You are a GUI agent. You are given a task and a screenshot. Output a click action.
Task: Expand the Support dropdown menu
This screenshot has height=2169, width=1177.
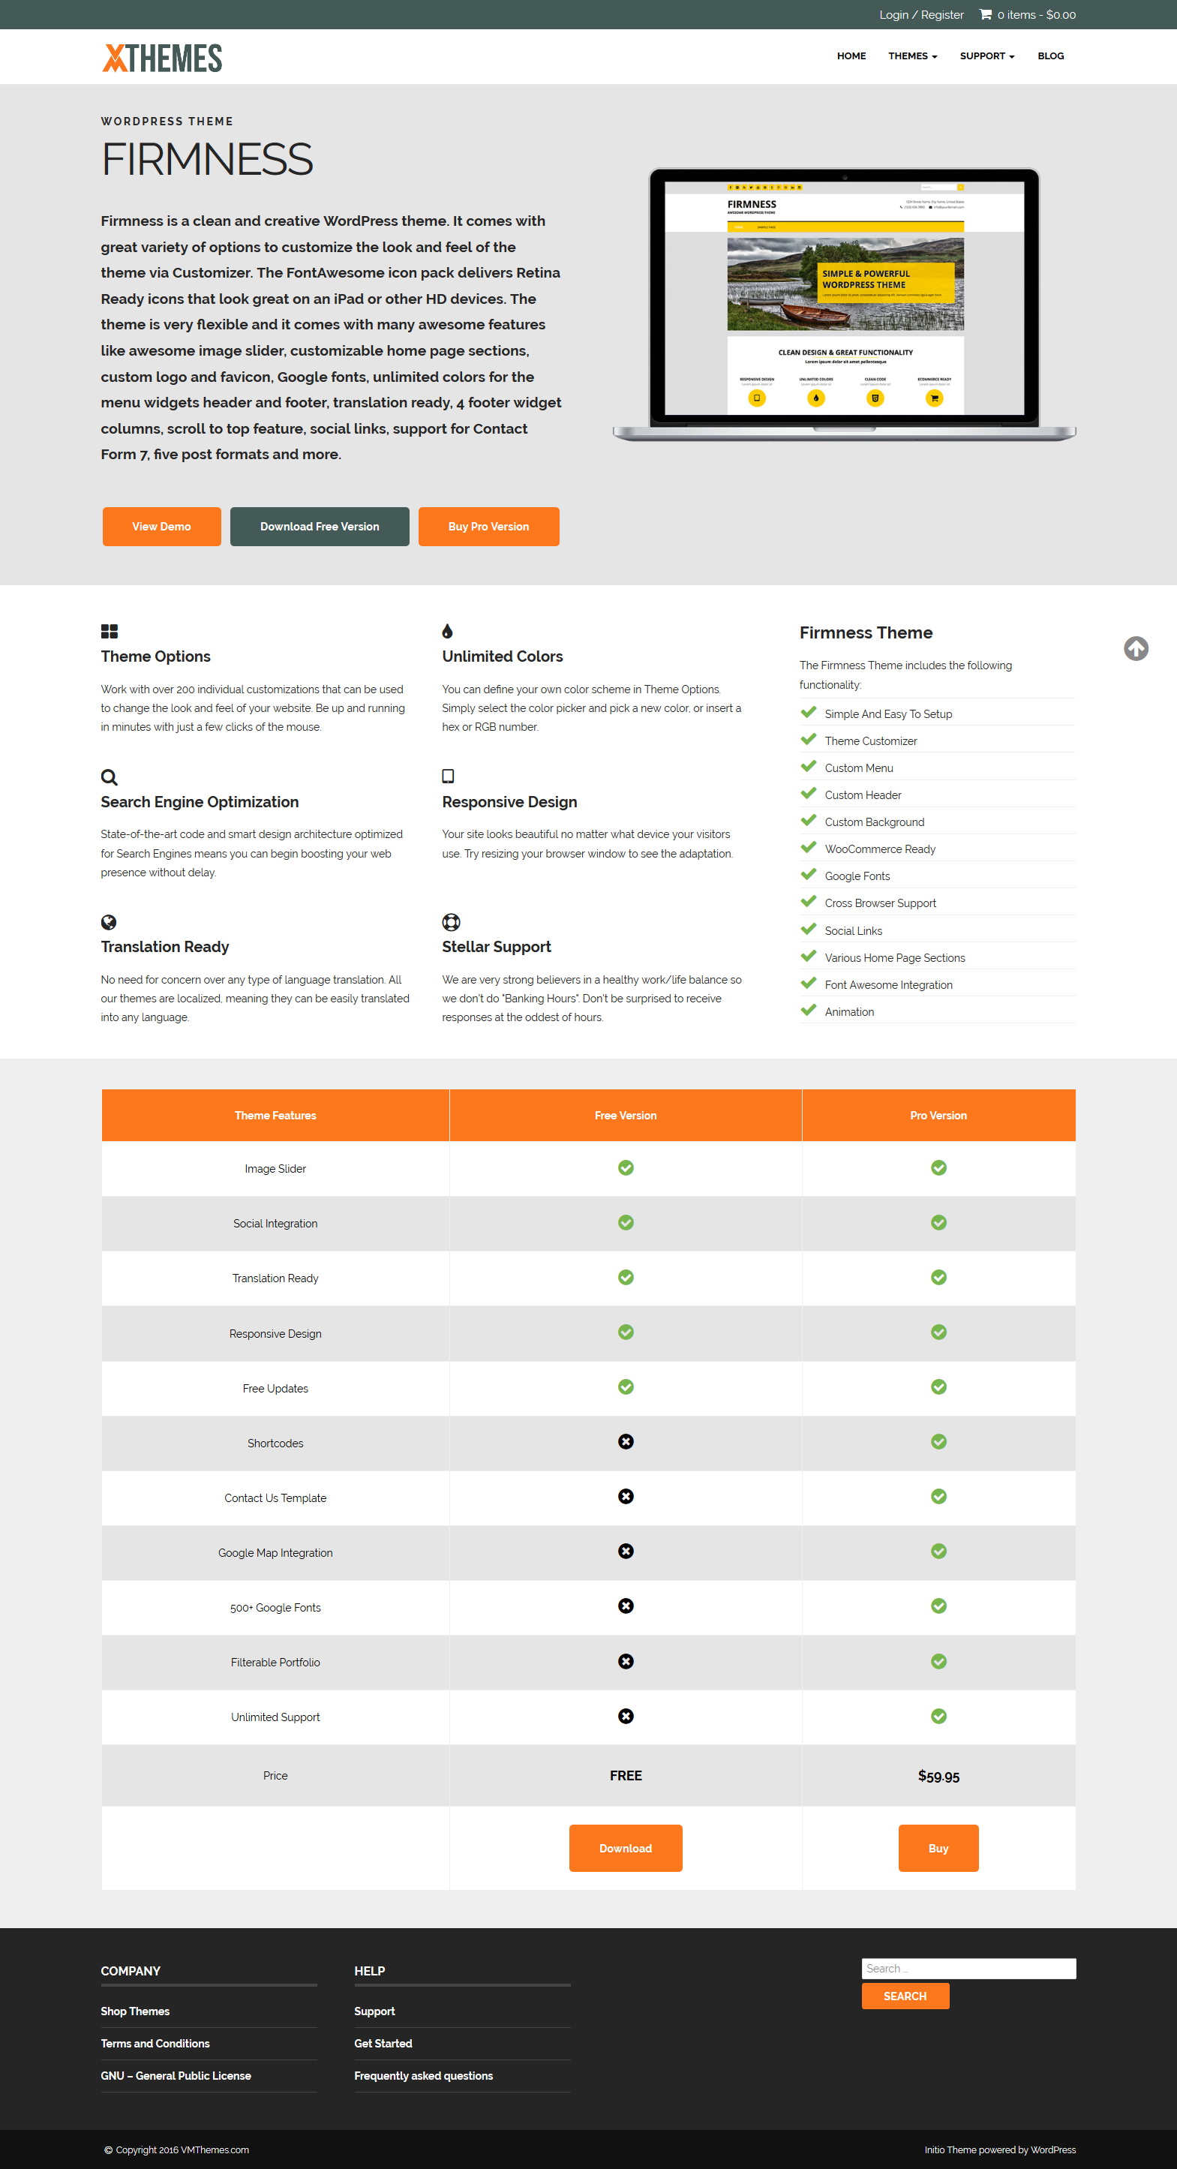tap(986, 56)
